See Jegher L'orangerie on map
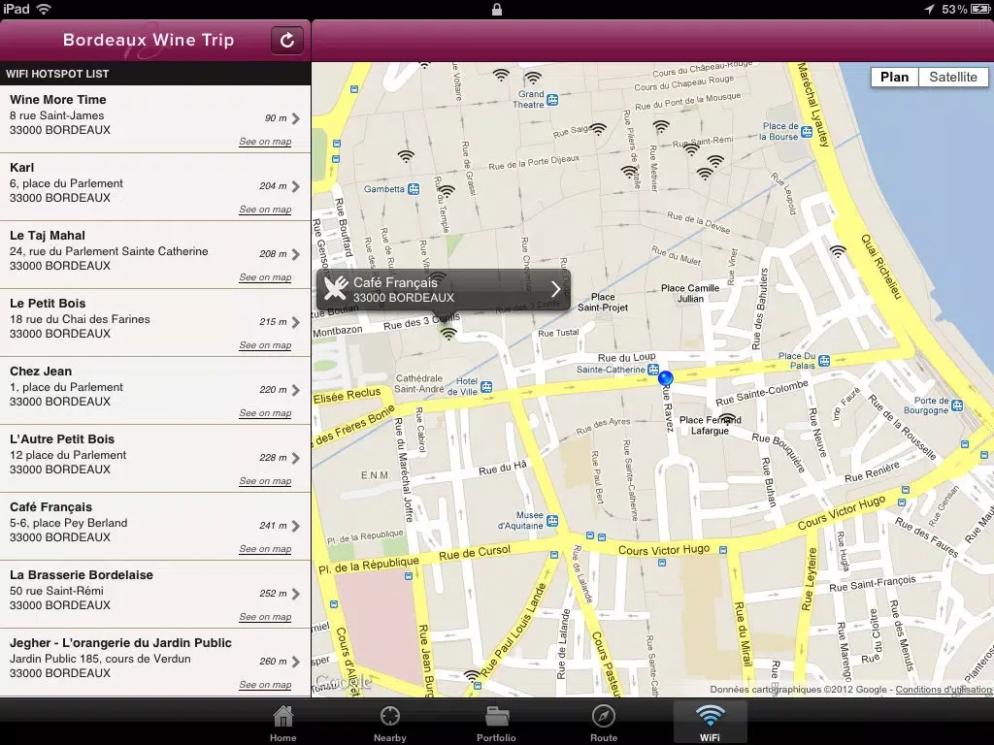This screenshot has height=745, width=994. 265,684
